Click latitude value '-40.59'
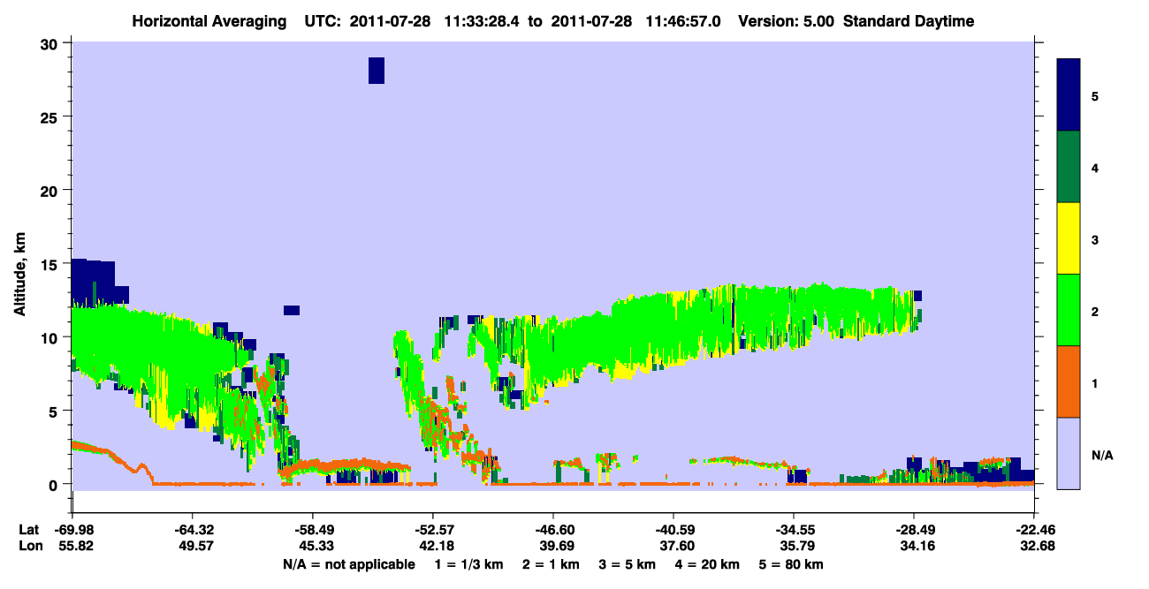The width and height of the screenshot is (1149, 589). (673, 530)
